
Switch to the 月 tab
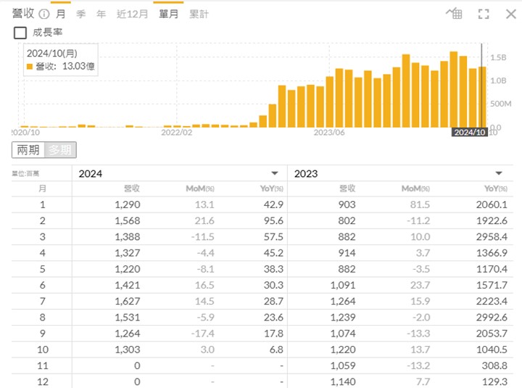(x=61, y=14)
